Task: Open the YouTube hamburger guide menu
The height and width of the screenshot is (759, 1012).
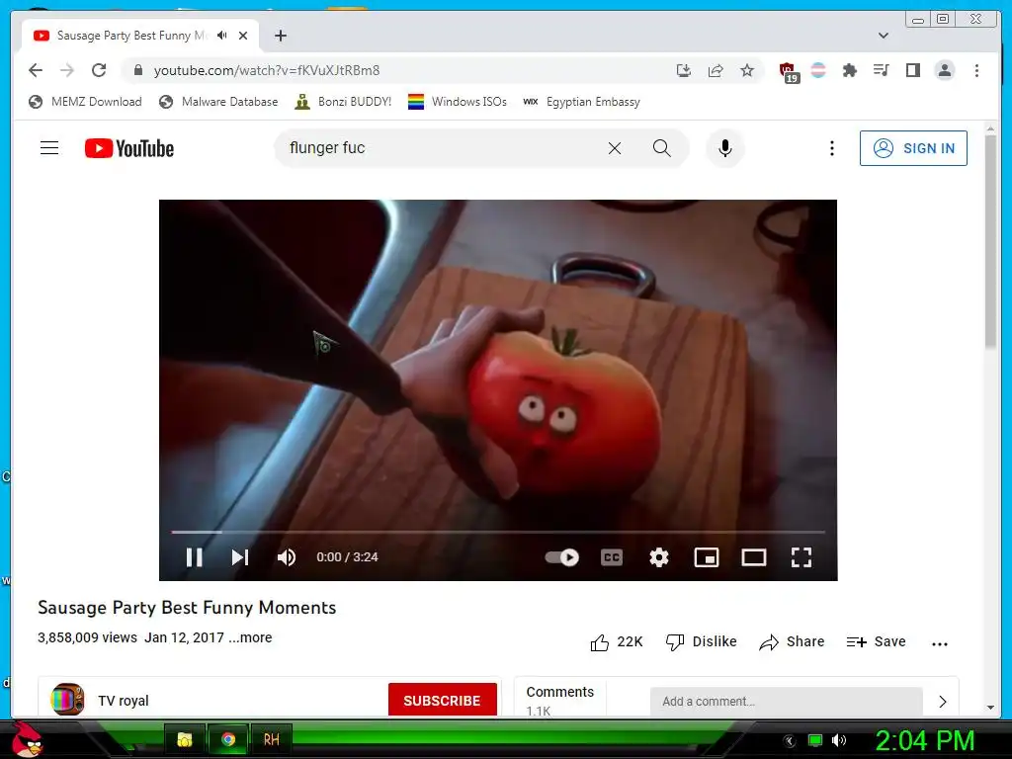Action: pyautogui.click(x=49, y=148)
